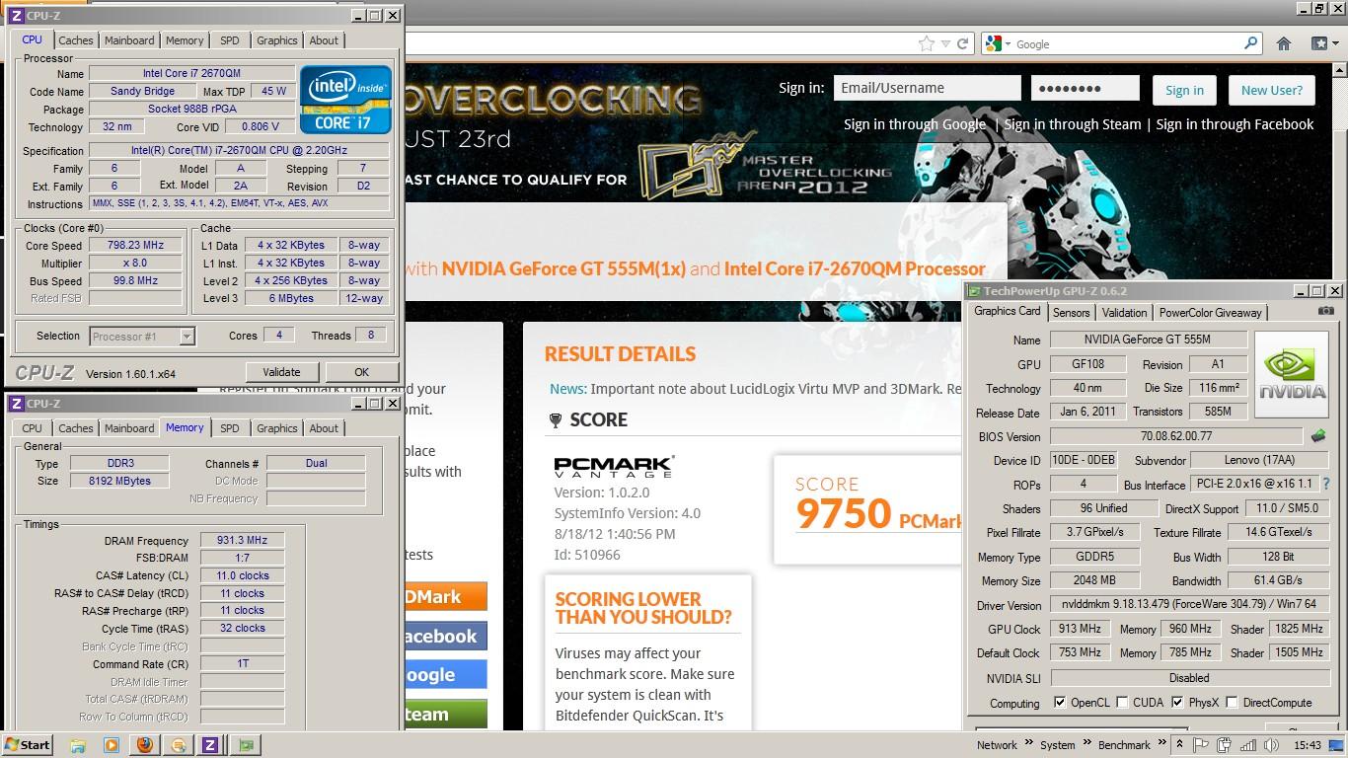Image resolution: width=1348 pixels, height=758 pixels.
Task: Bookmark this page with the star icon
Action: pyautogui.click(x=926, y=43)
